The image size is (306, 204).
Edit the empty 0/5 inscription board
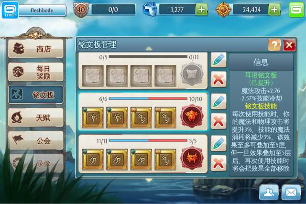[x=219, y=60]
